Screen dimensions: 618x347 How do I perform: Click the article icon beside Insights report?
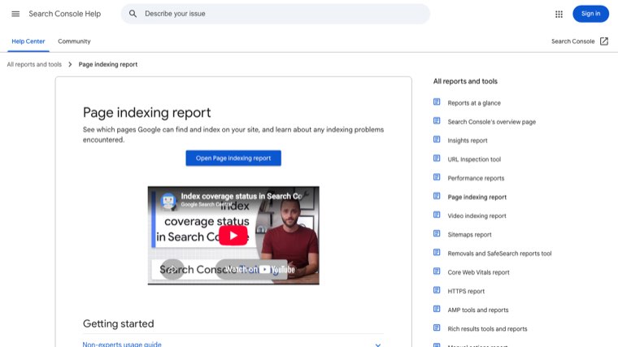(437, 140)
